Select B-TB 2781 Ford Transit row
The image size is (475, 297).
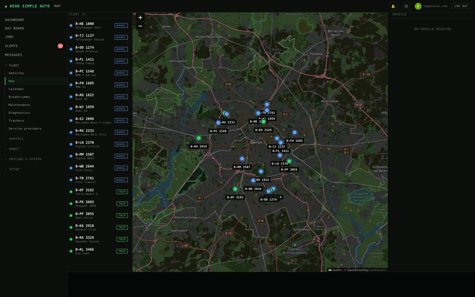tap(100, 180)
